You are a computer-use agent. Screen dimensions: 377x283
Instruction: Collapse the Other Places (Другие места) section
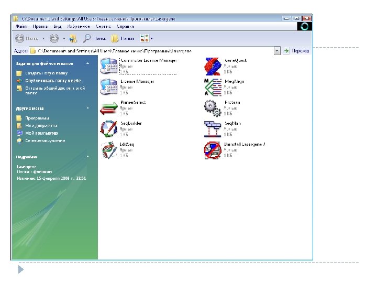88,108
